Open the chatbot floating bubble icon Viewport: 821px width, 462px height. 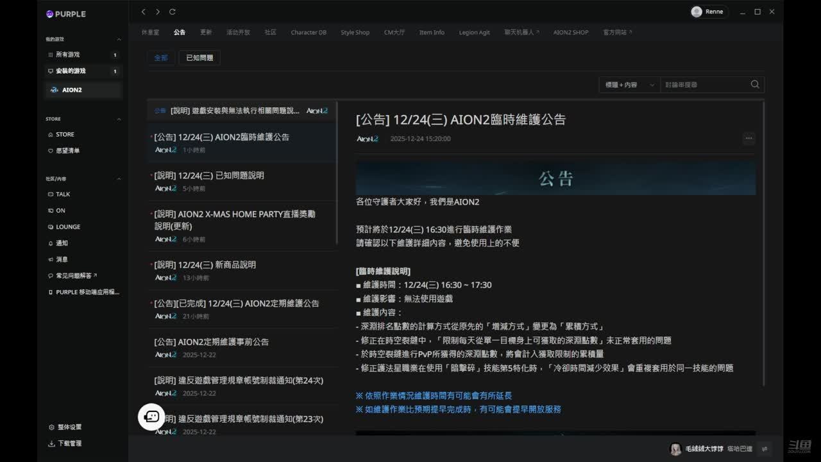[151, 417]
